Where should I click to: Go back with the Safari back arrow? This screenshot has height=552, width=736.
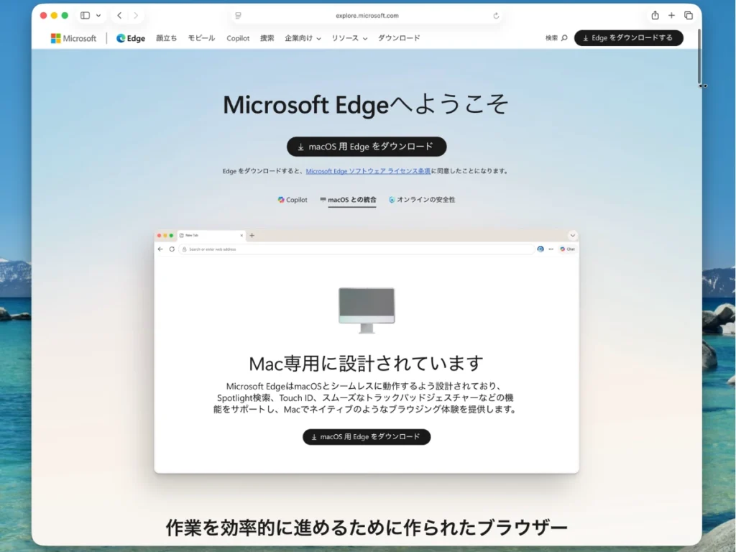[x=119, y=16]
